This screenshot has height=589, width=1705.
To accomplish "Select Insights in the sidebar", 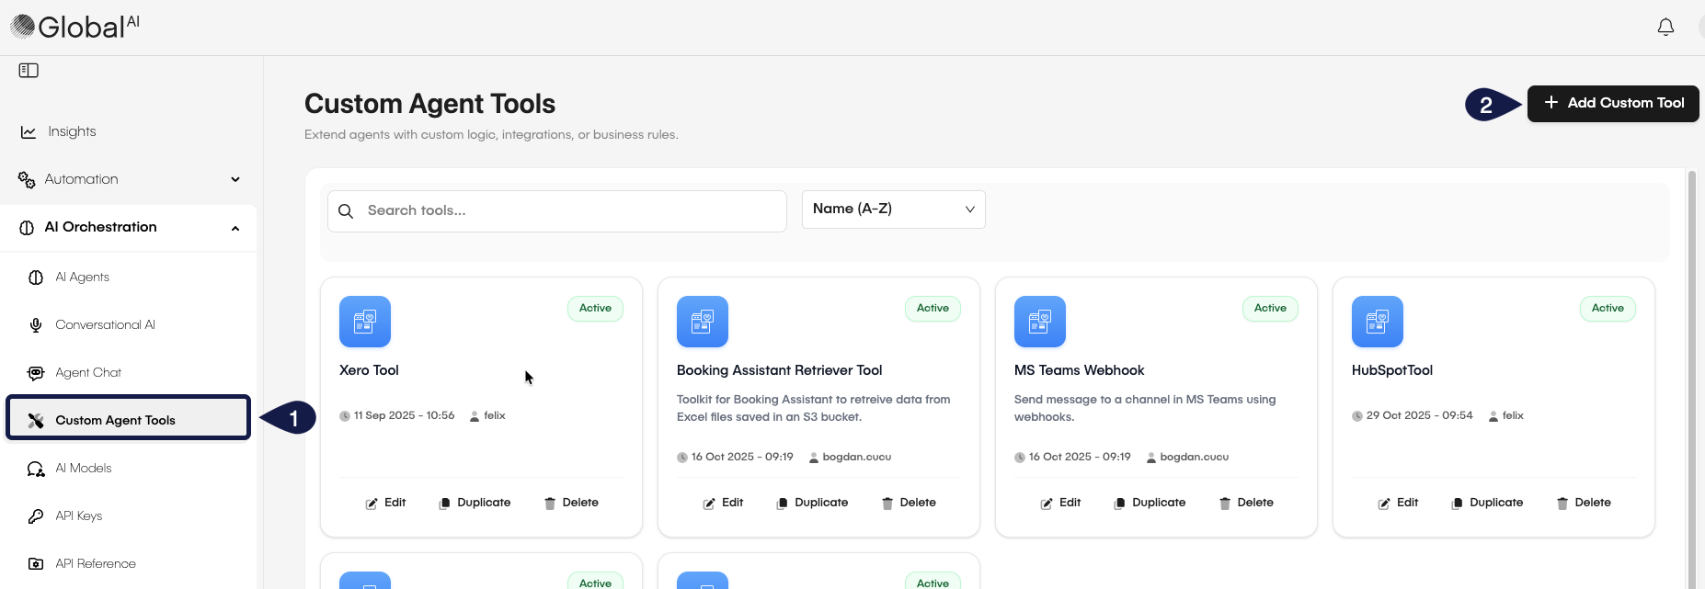I will (x=72, y=131).
